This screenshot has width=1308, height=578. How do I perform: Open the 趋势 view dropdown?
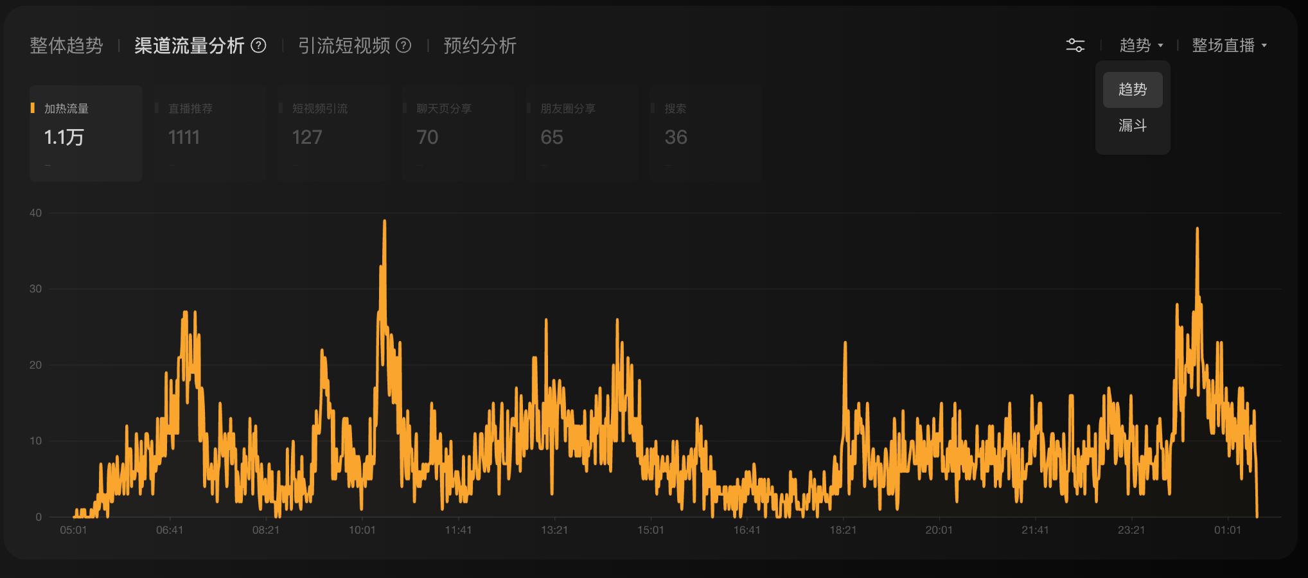[x=1141, y=46]
